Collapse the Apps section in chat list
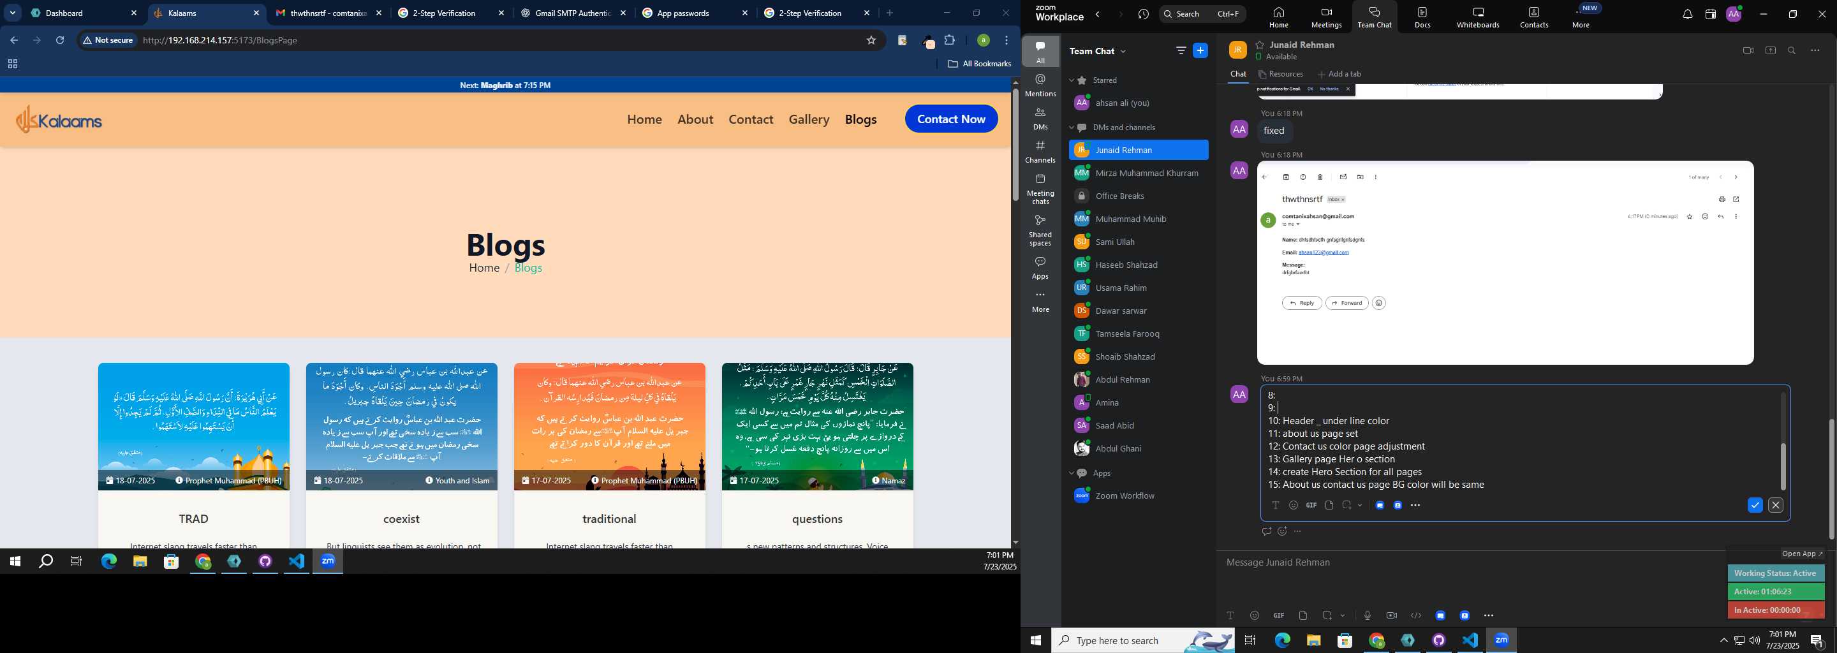The height and width of the screenshot is (653, 1837). click(x=1071, y=473)
